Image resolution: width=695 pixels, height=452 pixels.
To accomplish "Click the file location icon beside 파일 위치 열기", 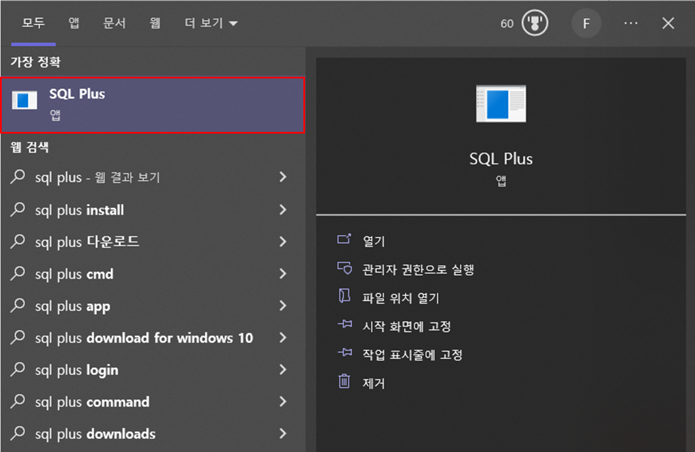I will point(344,296).
